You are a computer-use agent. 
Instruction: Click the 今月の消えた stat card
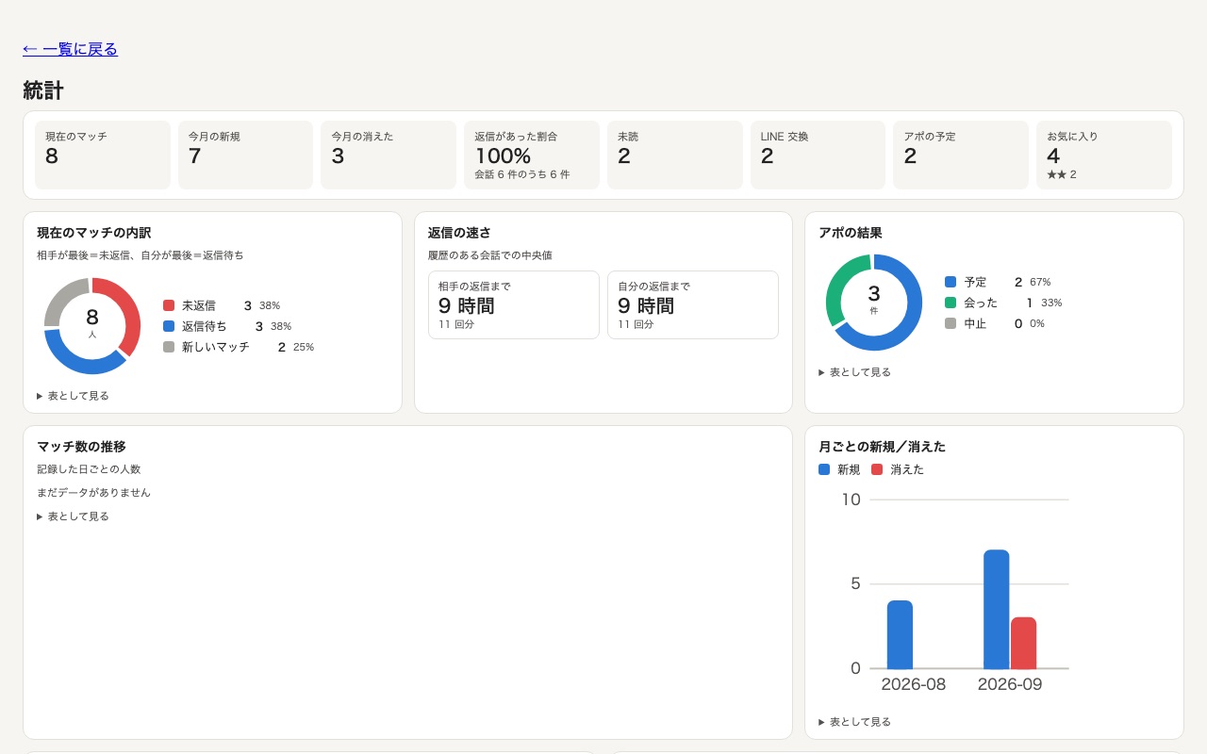[389, 155]
